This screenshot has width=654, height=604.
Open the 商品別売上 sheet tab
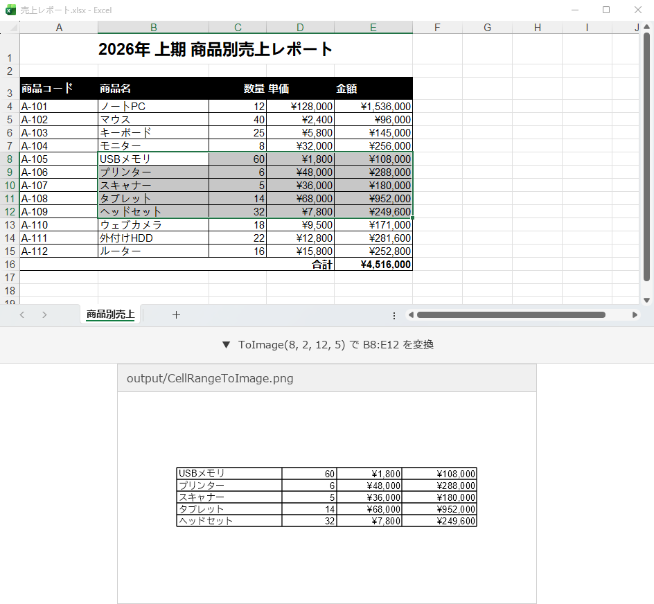coord(110,314)
